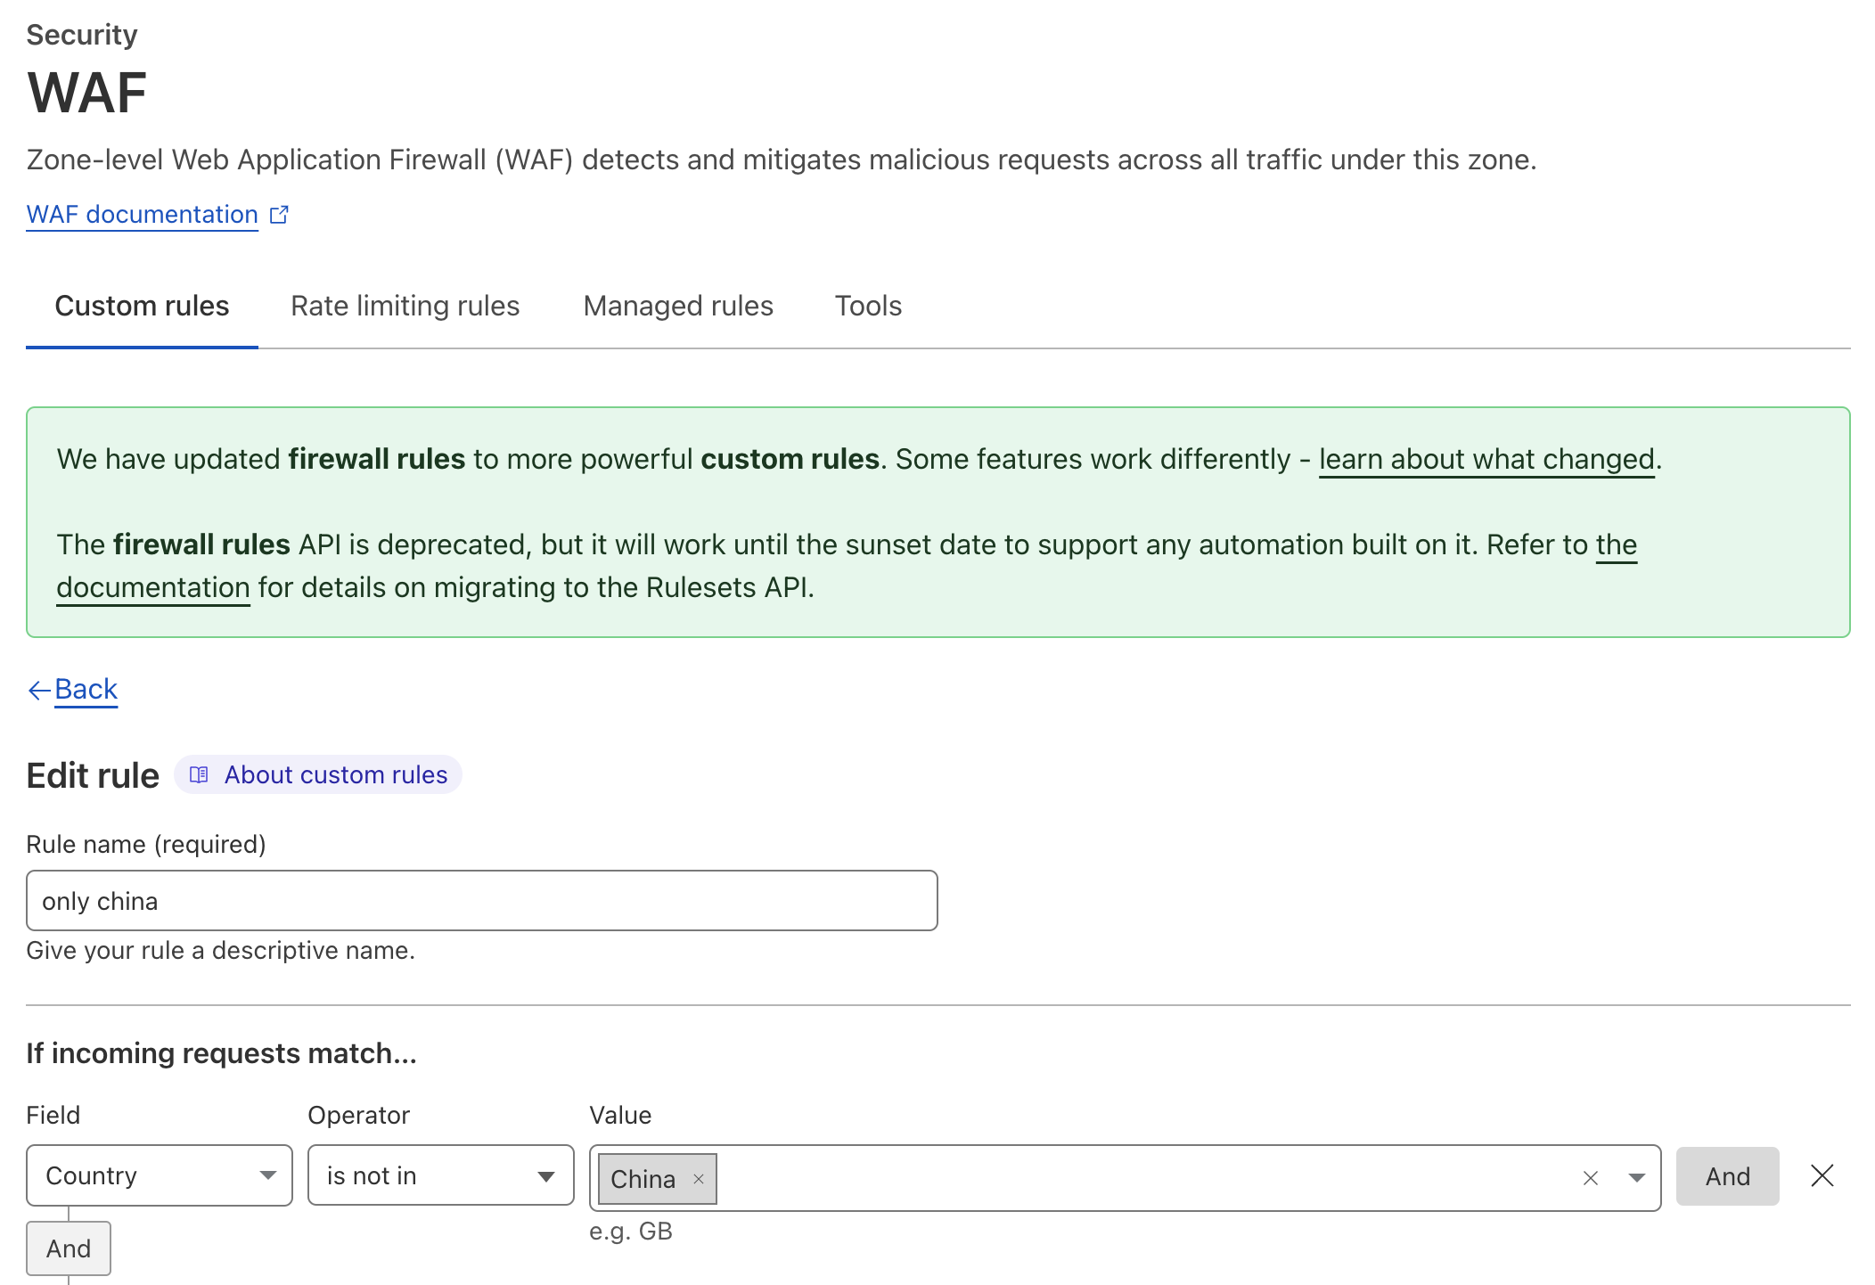Go Back to the rules list
Screen dimensions: 1875x1285
(86, 689)
